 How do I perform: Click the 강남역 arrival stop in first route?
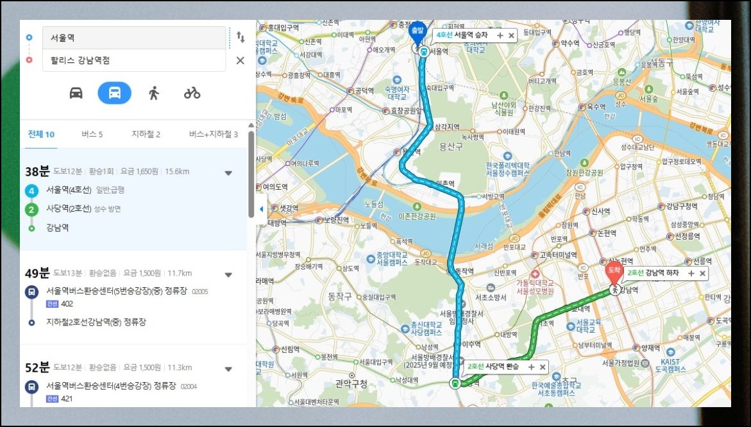coord(57,228)
